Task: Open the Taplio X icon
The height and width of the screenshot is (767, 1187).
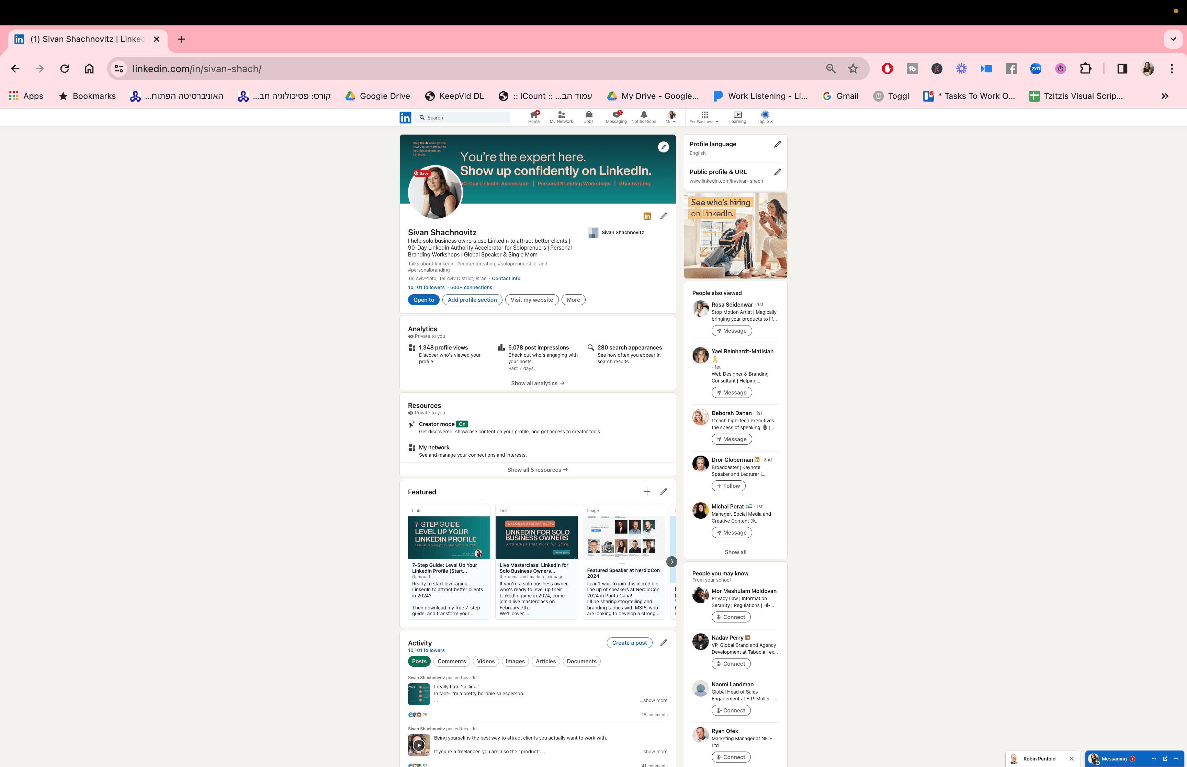Action: click(x=765, y=117)
